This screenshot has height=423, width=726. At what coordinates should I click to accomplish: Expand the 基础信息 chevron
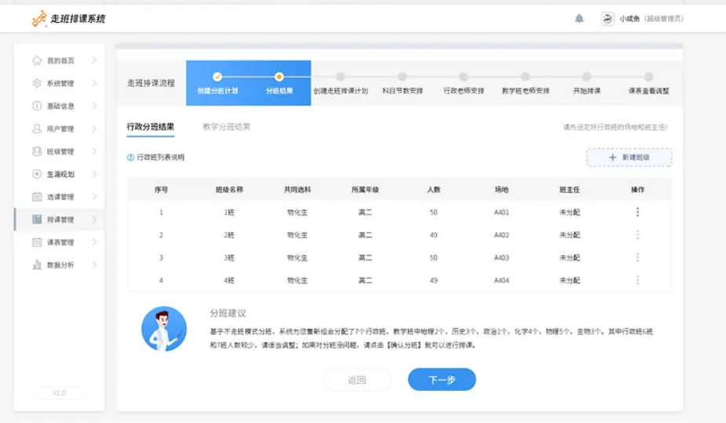point(94,106)
